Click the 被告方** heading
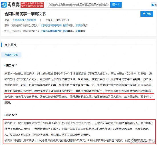The image size is (157, 145). tap(11, 115)
